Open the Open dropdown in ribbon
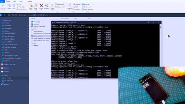The image size is (185, 104). coord(77,4)
